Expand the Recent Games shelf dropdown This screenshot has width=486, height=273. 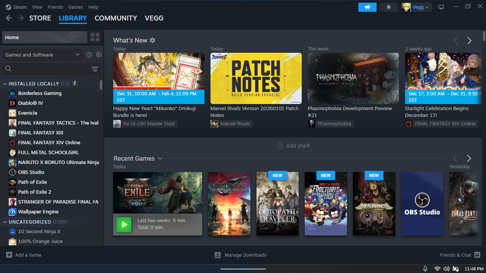click(160, 158)
